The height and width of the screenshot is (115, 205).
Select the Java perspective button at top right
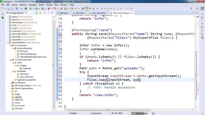(x=202, y=9)
